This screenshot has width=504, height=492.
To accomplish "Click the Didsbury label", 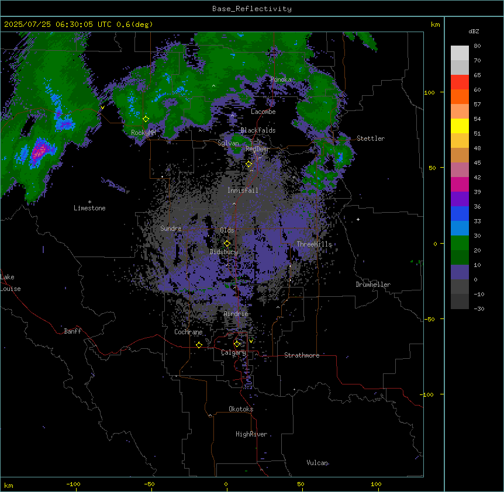I will pyautogui.click(x=224, y=252).
